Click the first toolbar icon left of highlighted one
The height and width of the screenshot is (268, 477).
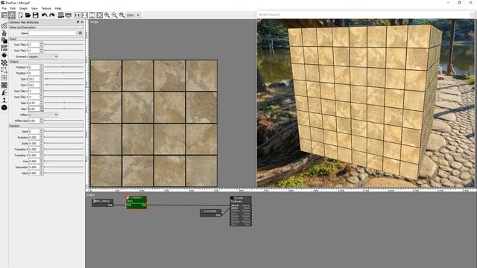point(4,15)
